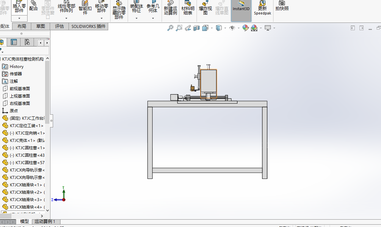The width and height of the screenshot is (381, 227).
Task: Click the 爆炸视图 (Exploded View) tool
Action: 205,8
